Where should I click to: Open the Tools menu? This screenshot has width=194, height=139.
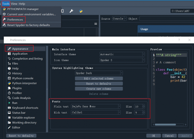click(x=6, y=4)
